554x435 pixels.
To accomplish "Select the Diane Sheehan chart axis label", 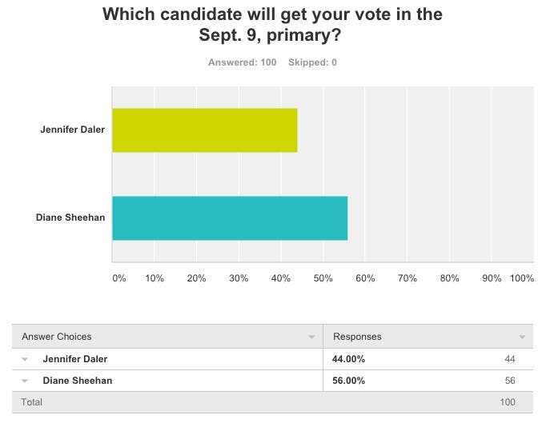I will pyautogui.click(x=70, y=217).
